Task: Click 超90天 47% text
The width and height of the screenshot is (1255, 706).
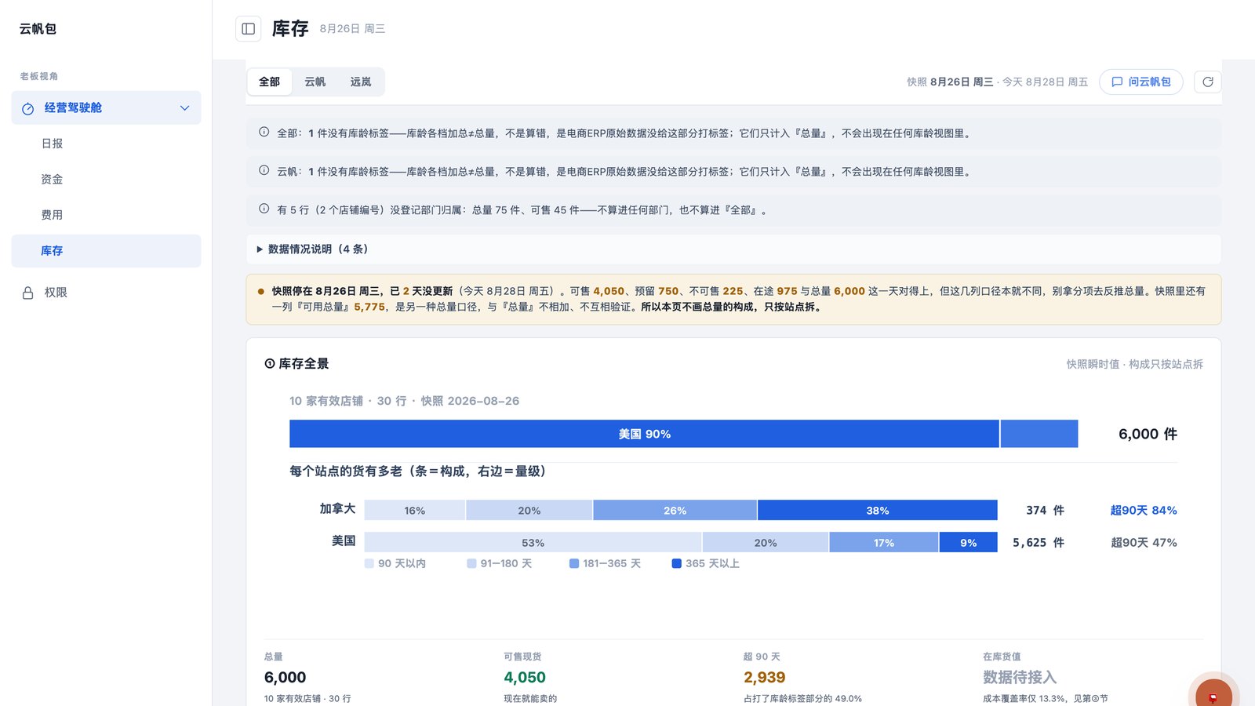Action: (x=1144, y=543)
